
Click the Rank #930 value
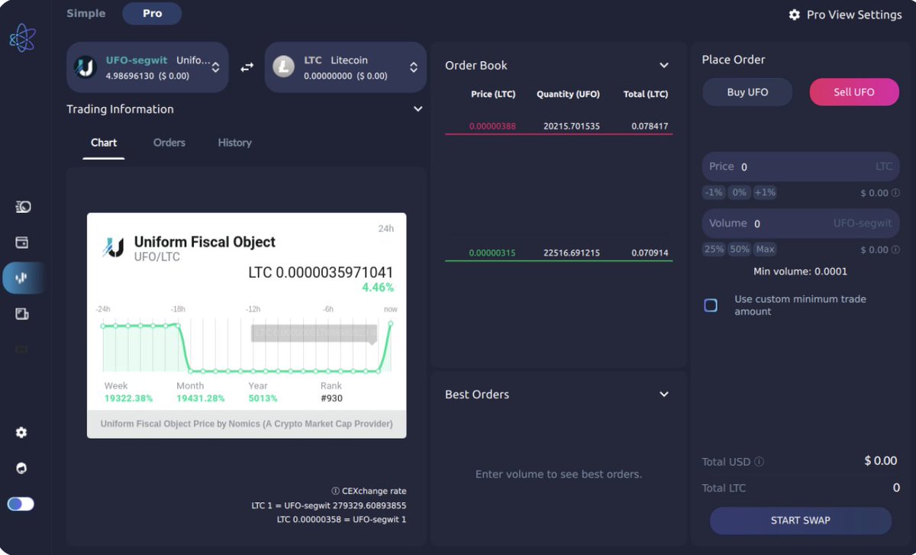coord(331,399)
